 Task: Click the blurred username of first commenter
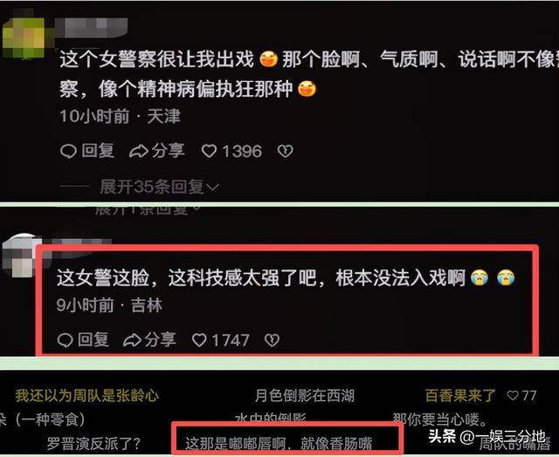[x=92, y=27]
